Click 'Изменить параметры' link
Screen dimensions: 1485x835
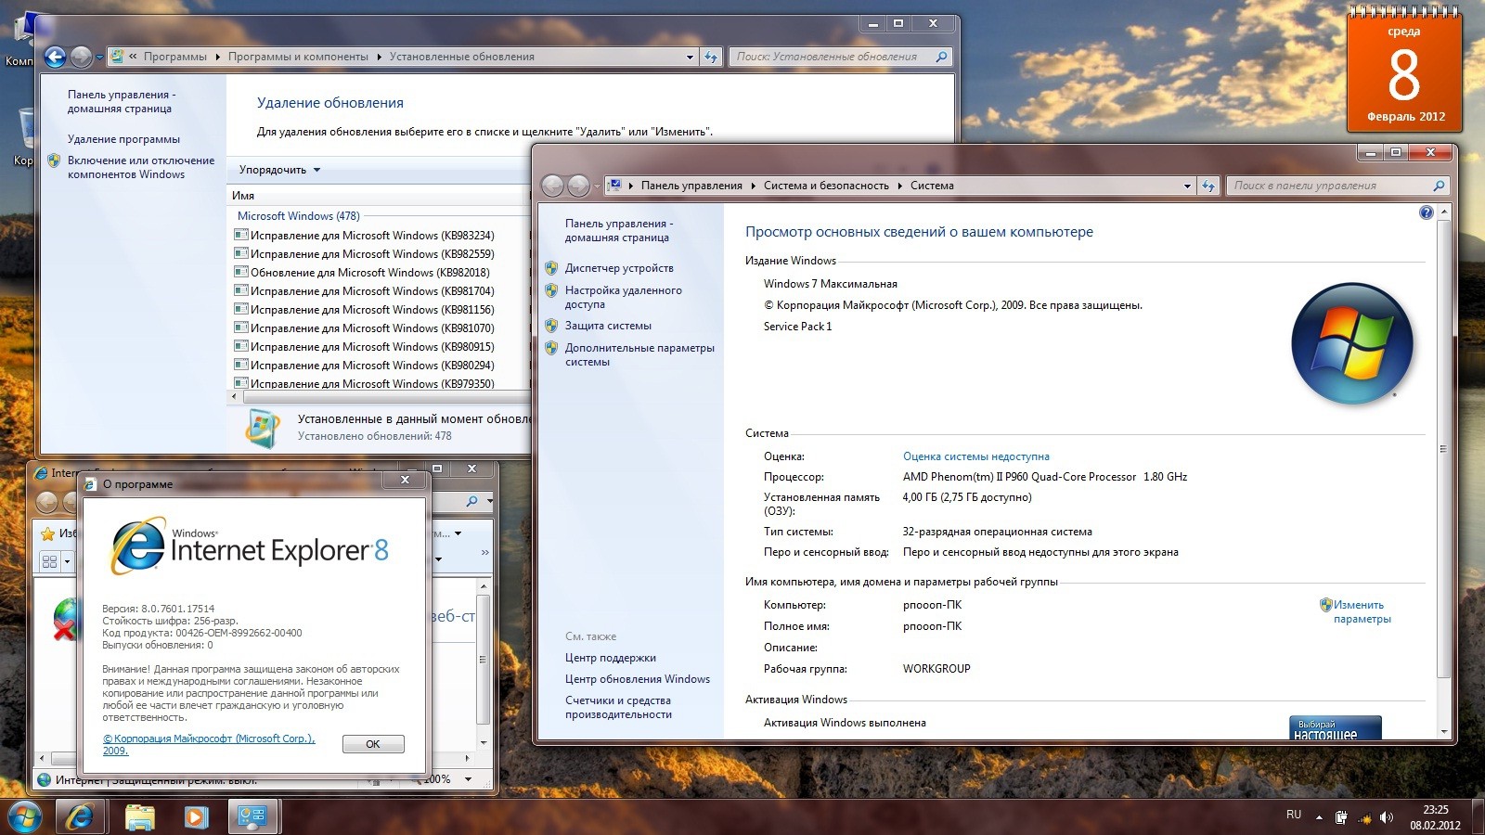click(1362, 611)
